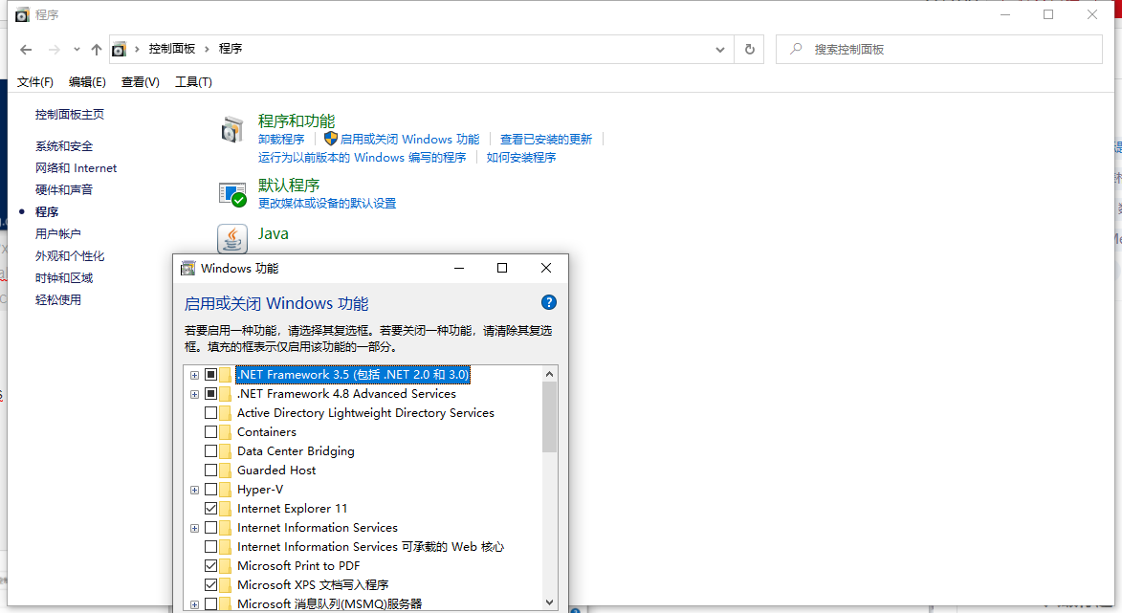Click 启用或关闭 Windows 功能 link

[x=409, y=140]
